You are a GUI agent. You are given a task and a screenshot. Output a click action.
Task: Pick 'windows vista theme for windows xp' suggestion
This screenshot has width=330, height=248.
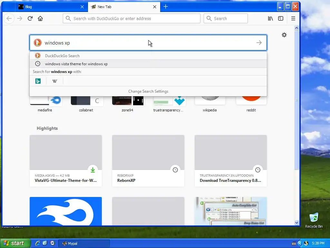pyautogui.click(x=148, y=64)
